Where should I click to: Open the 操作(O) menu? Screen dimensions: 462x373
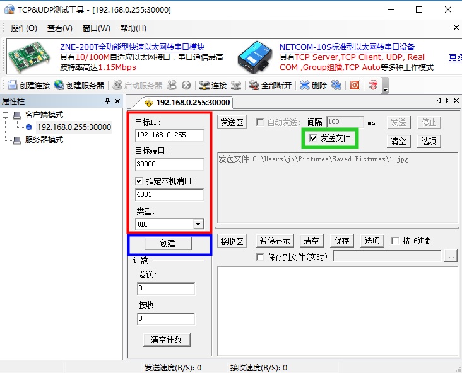click(x=23, y=28)
